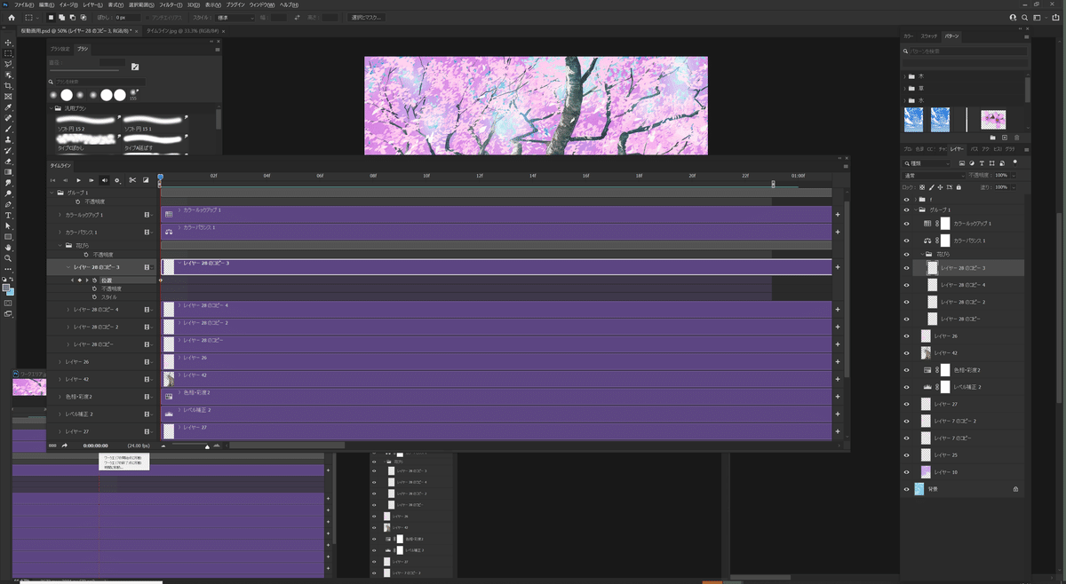Switch to ブラシ設定 panel tab
Image resolution: width=1066 pixels, height=584 pixels.
coord(60,49)
